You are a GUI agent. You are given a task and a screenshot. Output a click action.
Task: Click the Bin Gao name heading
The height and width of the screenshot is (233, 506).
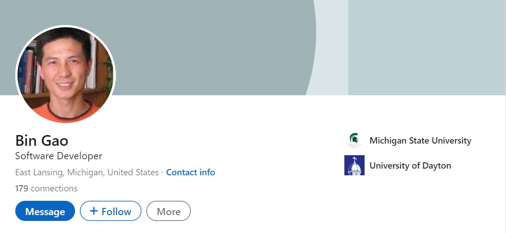pyautogui.click(x=42, y=140)
